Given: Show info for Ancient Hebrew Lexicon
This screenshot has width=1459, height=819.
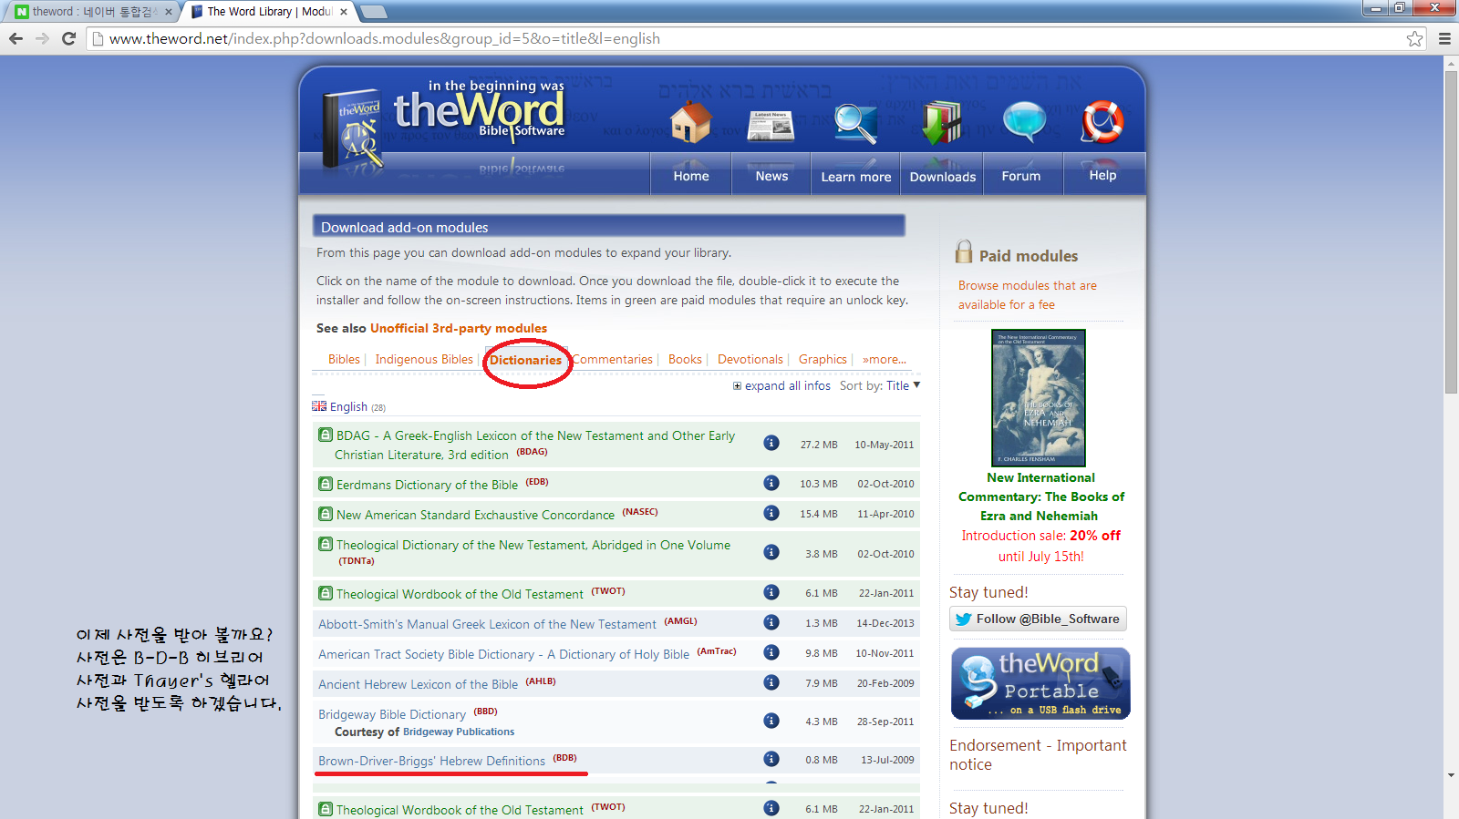Looking at the screenshot, I should 771,682.
